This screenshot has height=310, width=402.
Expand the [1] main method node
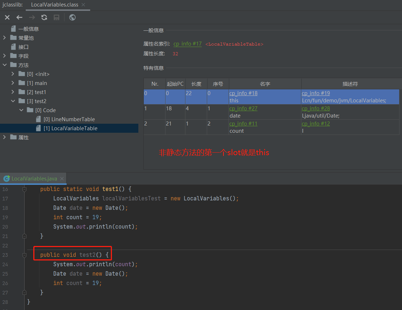point(13,83)
